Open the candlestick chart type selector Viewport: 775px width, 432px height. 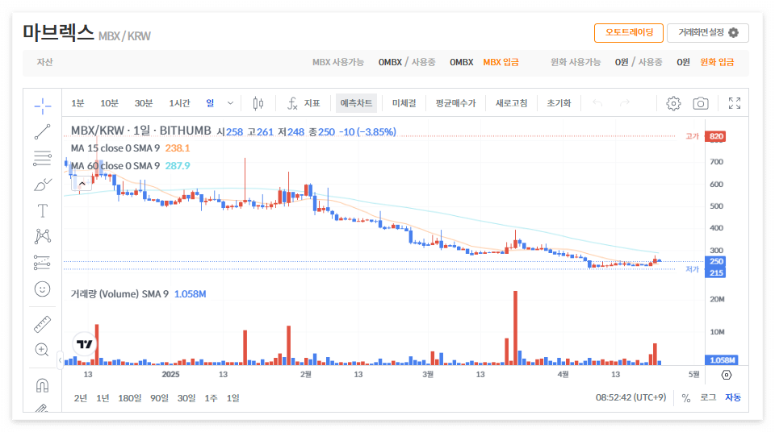[x=258, y=103]
